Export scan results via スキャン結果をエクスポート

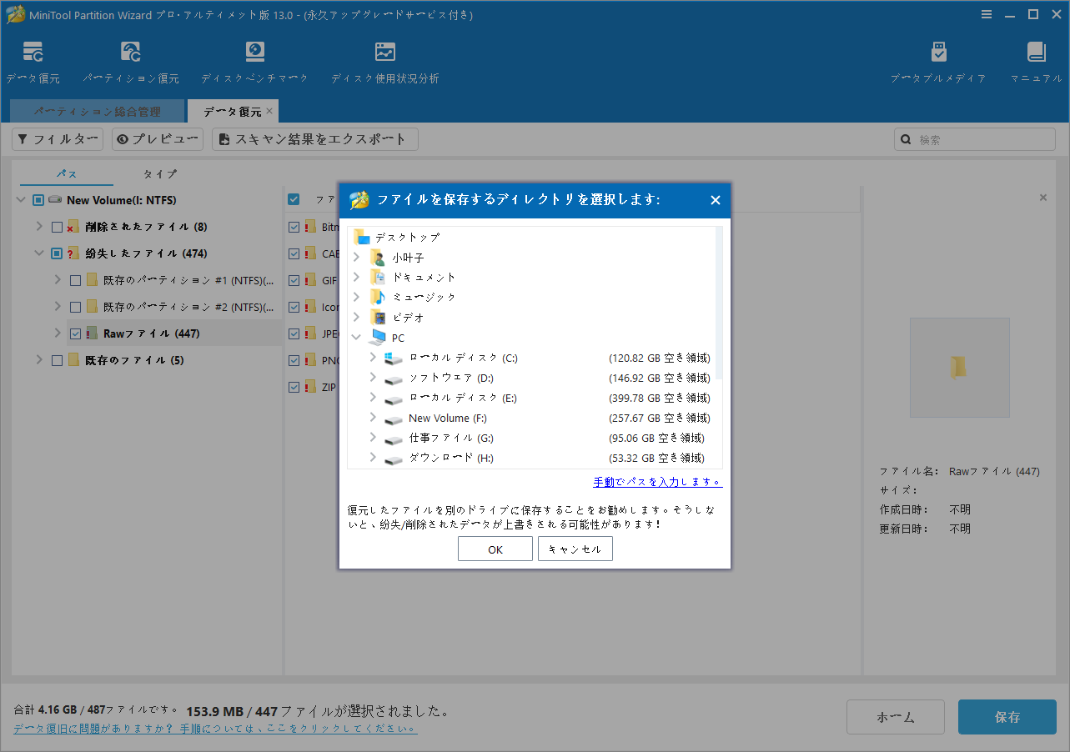click(314, 138)
